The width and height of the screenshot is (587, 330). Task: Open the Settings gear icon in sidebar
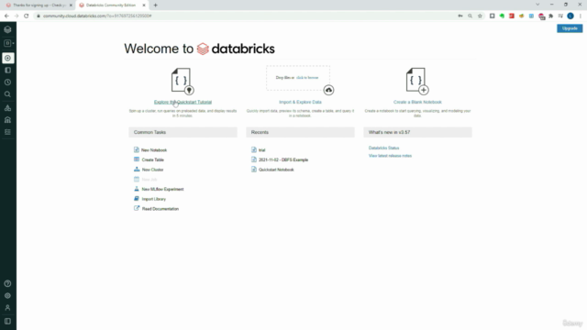coord(7,295)
